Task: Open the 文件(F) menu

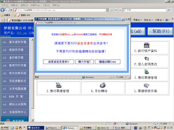Action: point(4,5)
